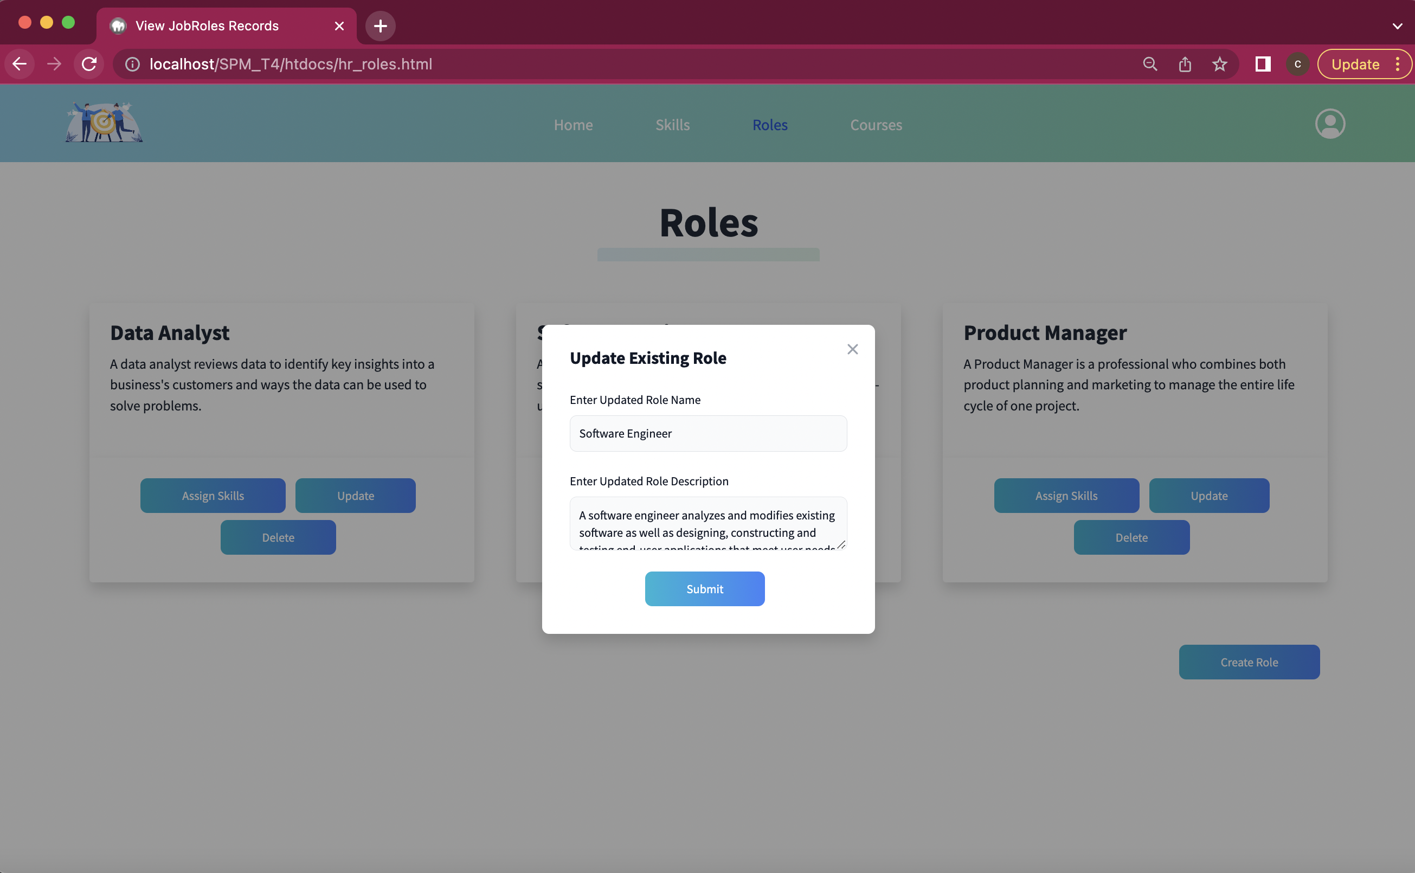Screen dimensions: 1415x873
Task: Reload the page using the refresh icon
Action: tap(89, 64)
